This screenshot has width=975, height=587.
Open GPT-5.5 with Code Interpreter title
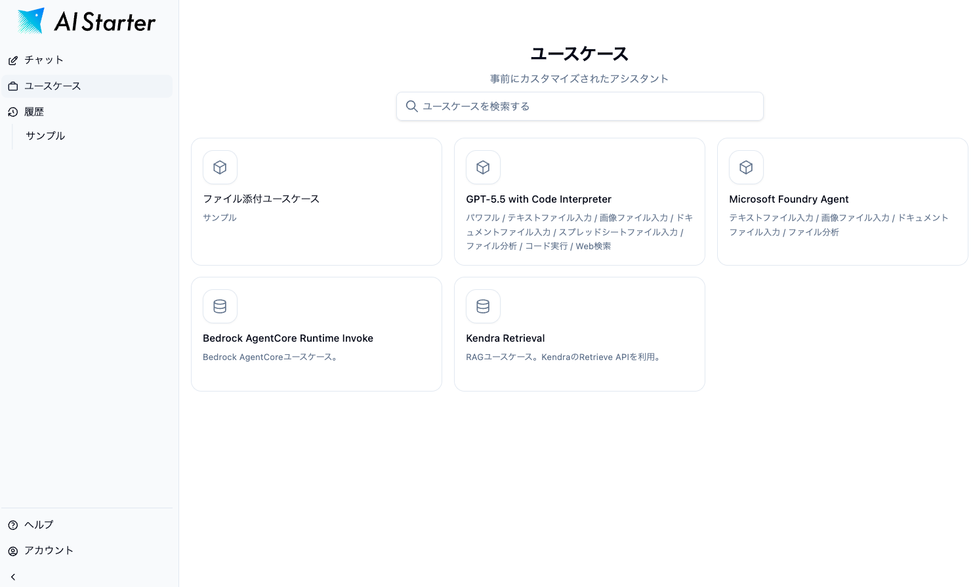(539, 199)
